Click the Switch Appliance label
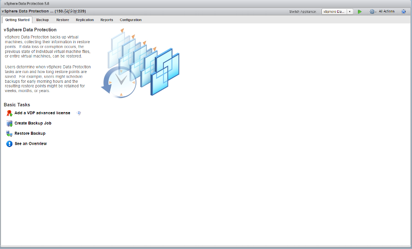 (x=303, y=11)
